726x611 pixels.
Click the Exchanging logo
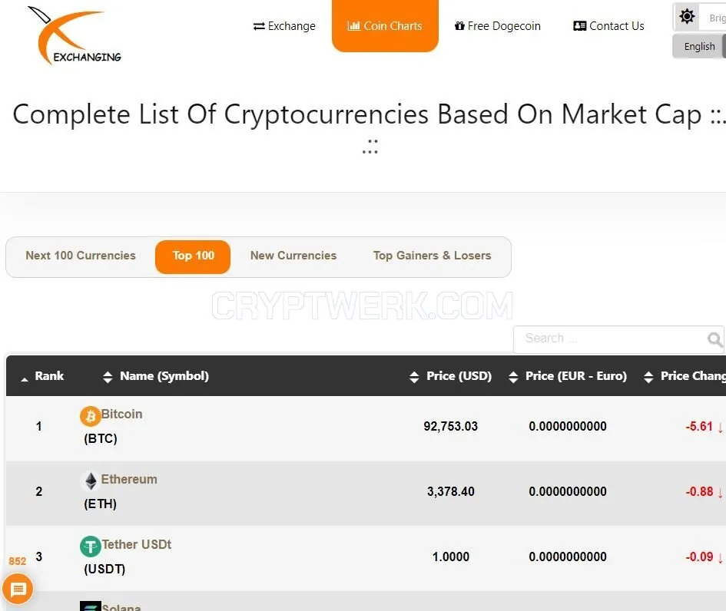(x=75, y=36)
